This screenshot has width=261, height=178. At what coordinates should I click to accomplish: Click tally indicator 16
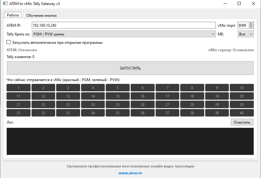143,96
